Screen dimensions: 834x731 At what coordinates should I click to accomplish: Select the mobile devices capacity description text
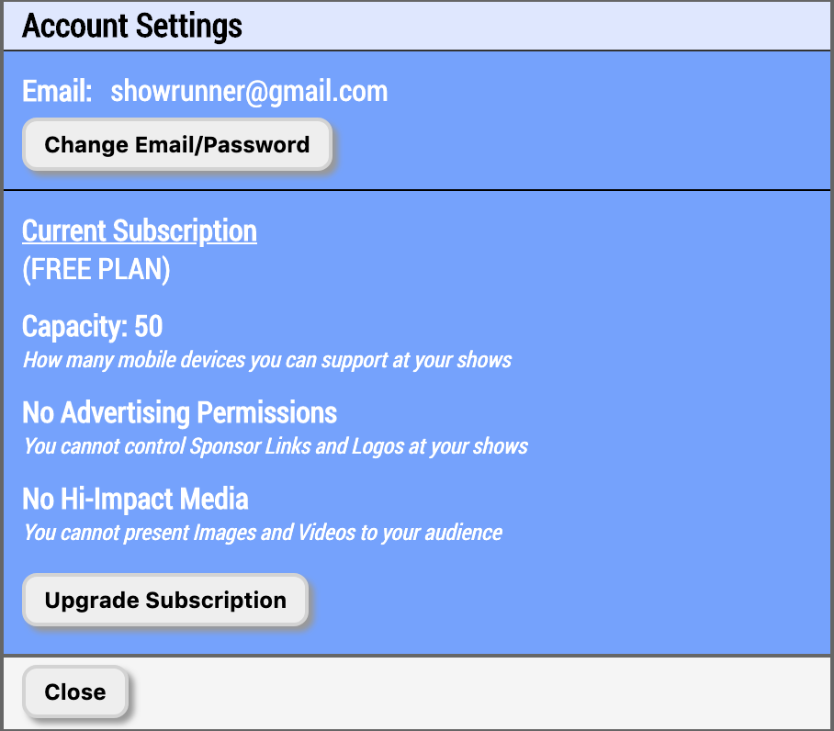coord(266,360)
